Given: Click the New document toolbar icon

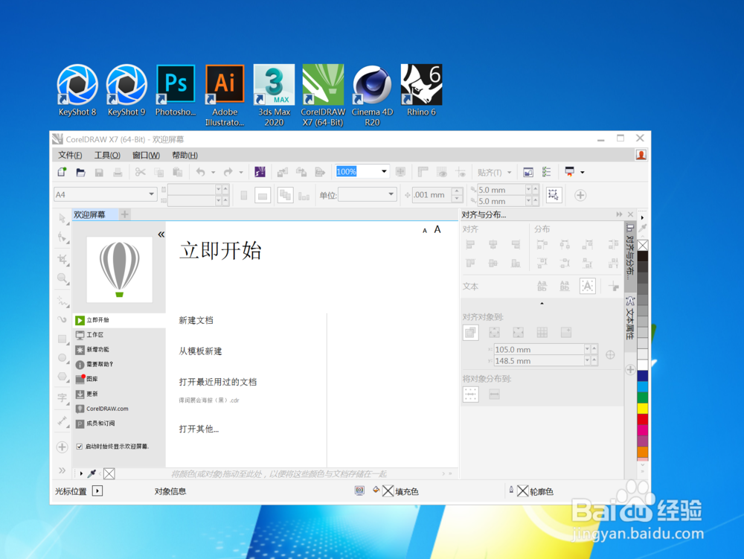Looking at the screenshot, I should pyautogui.click(x=62, y=172).
